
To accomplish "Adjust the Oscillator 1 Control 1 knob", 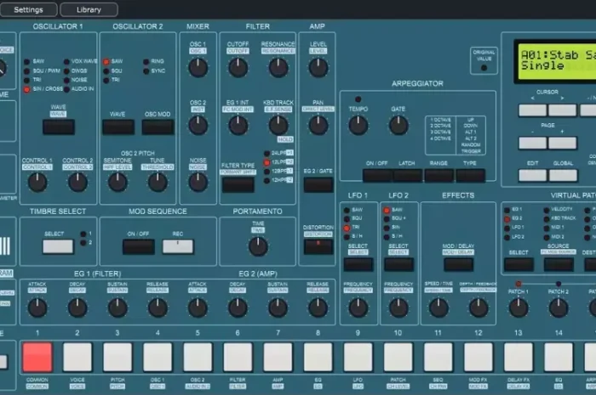I will point(37,182).
